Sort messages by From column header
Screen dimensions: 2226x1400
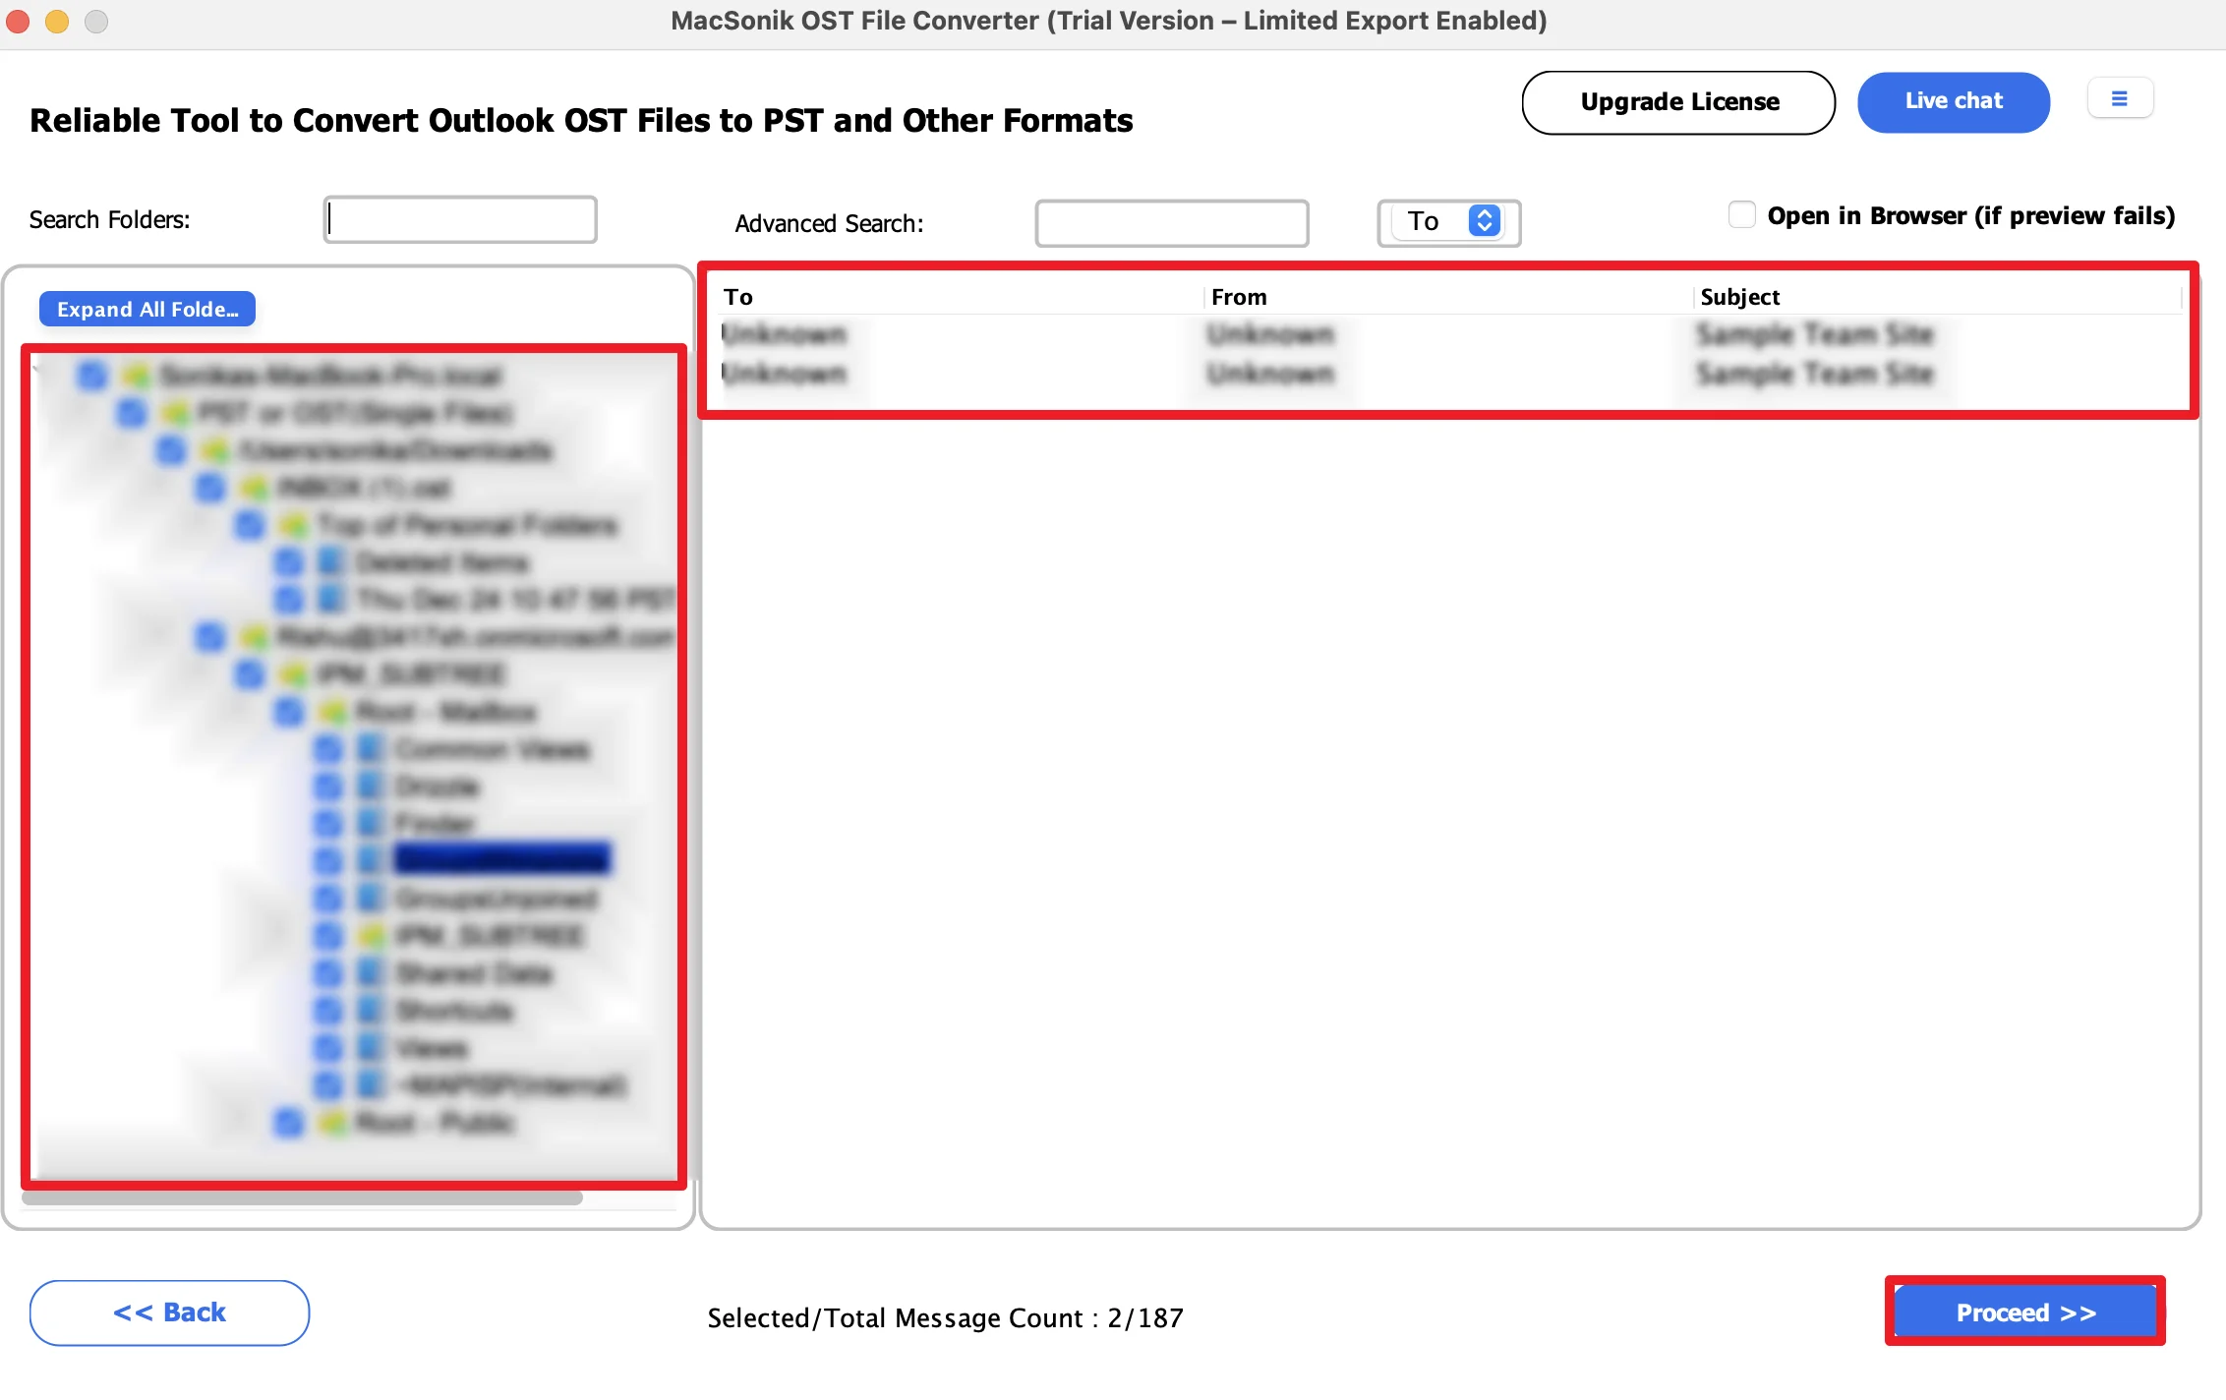(1239, 297)
